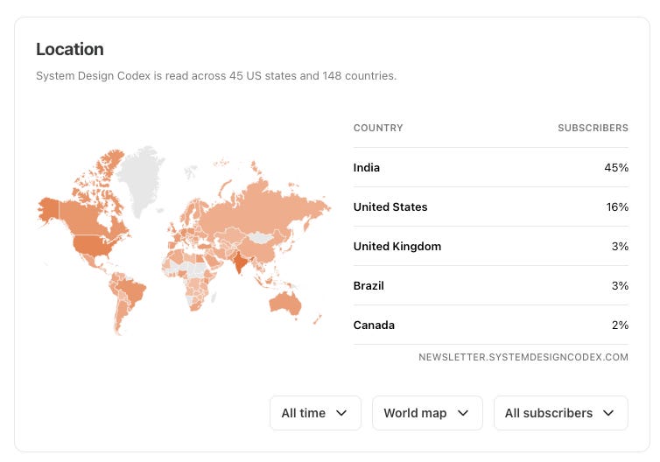Click the India country row

click(x=491, y=167)
